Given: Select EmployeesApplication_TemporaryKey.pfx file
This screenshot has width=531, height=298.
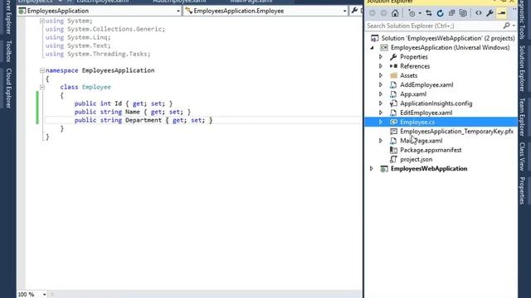Looking at the screenshot, I should click(456, 132).
